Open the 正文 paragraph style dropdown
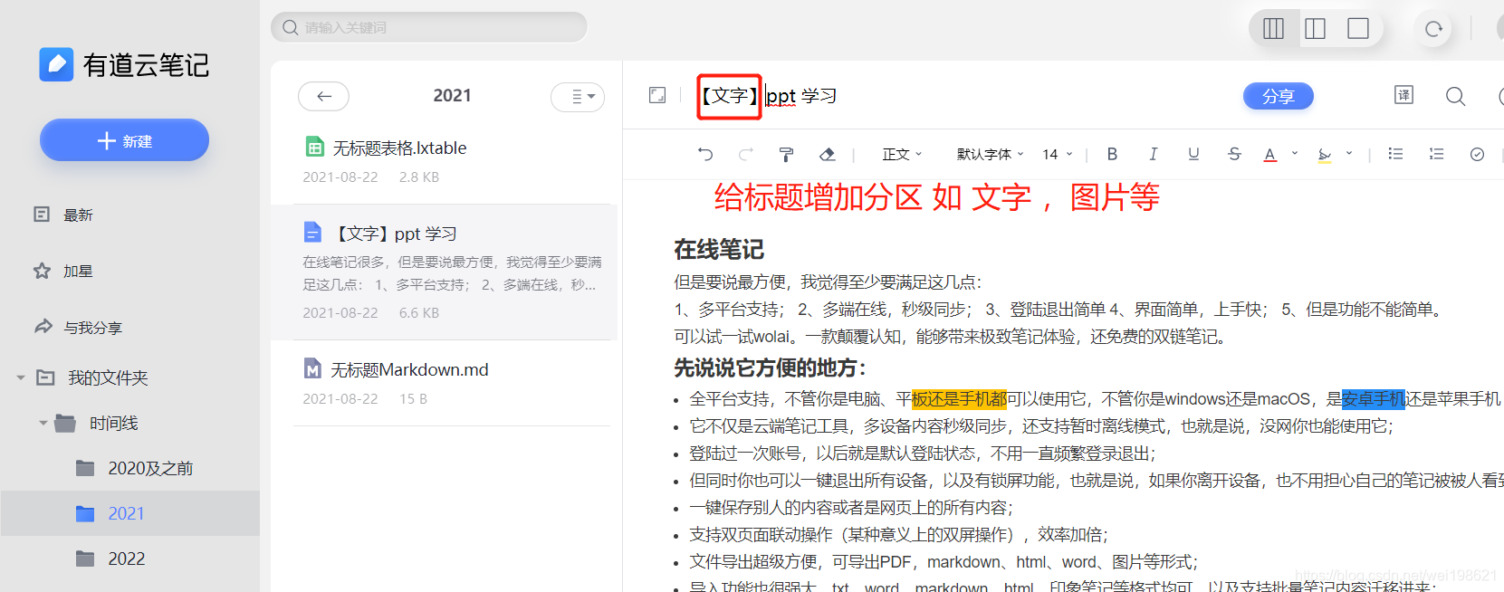The width and height of the screenshot is (1504, 592). 902,154
